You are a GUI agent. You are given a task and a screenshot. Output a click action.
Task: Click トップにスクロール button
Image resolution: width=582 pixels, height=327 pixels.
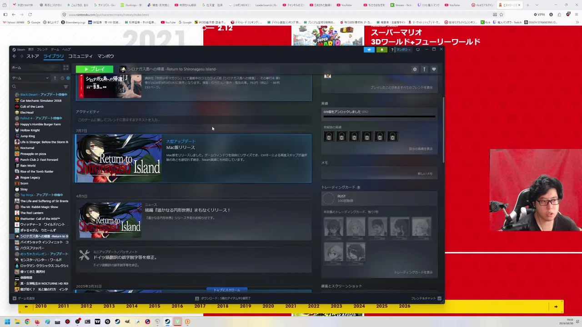[227, 290]
